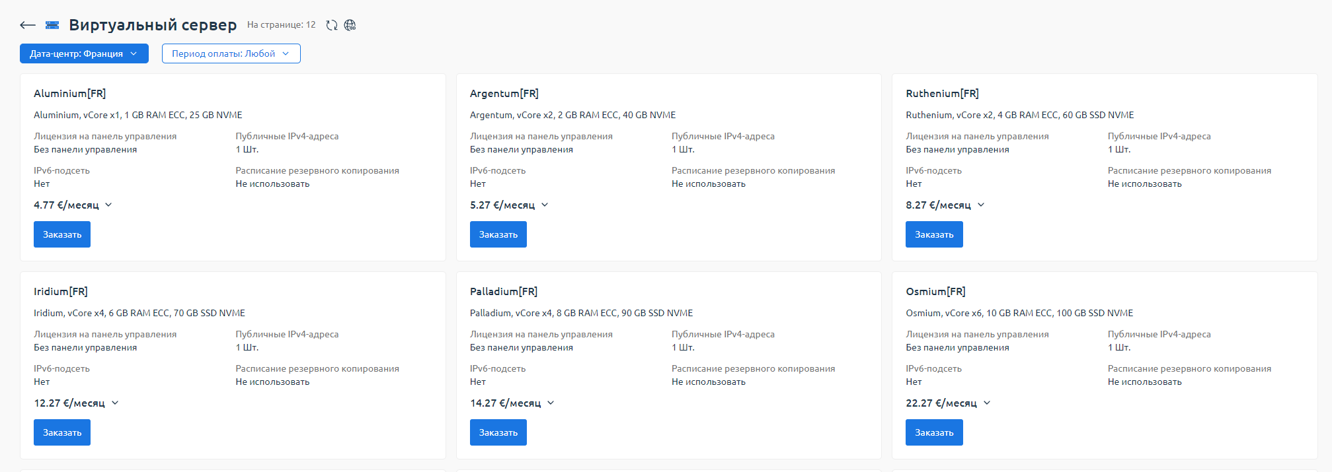Click the back arrow icon
The width and height of the screenshot is (1332, 472).
(27, 25)
